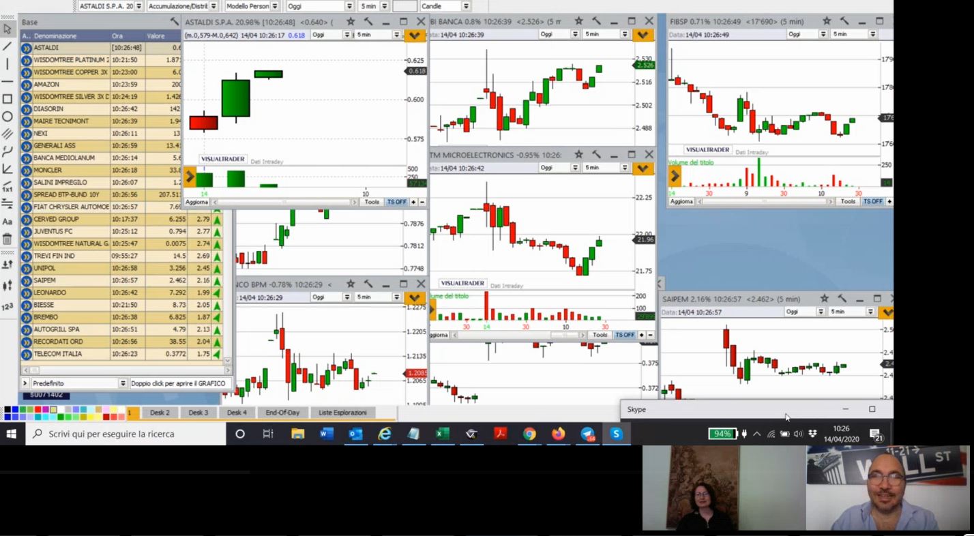Click the Denominazione column header
This screenshot has height=536, width=974.
(71, 35)
